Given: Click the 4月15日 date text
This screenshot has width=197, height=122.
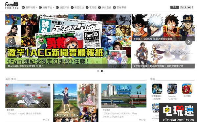Looking at the screenshot, I should [x=46, y=120].
